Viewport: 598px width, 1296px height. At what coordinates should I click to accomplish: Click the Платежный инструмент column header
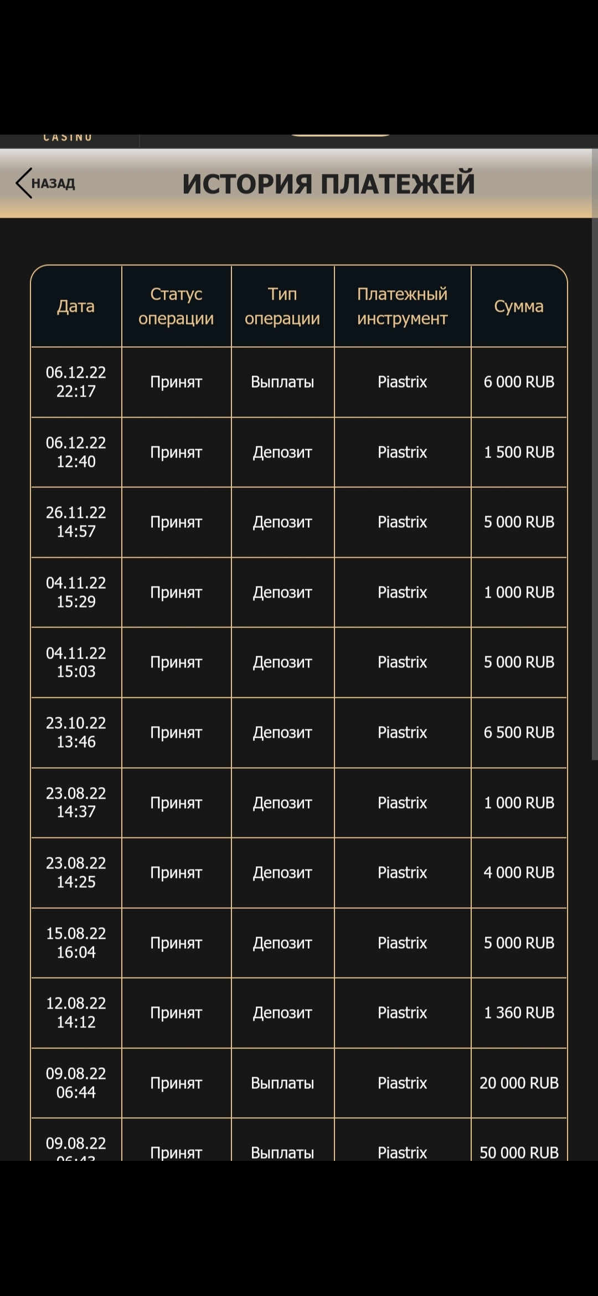tap(403, 306)
